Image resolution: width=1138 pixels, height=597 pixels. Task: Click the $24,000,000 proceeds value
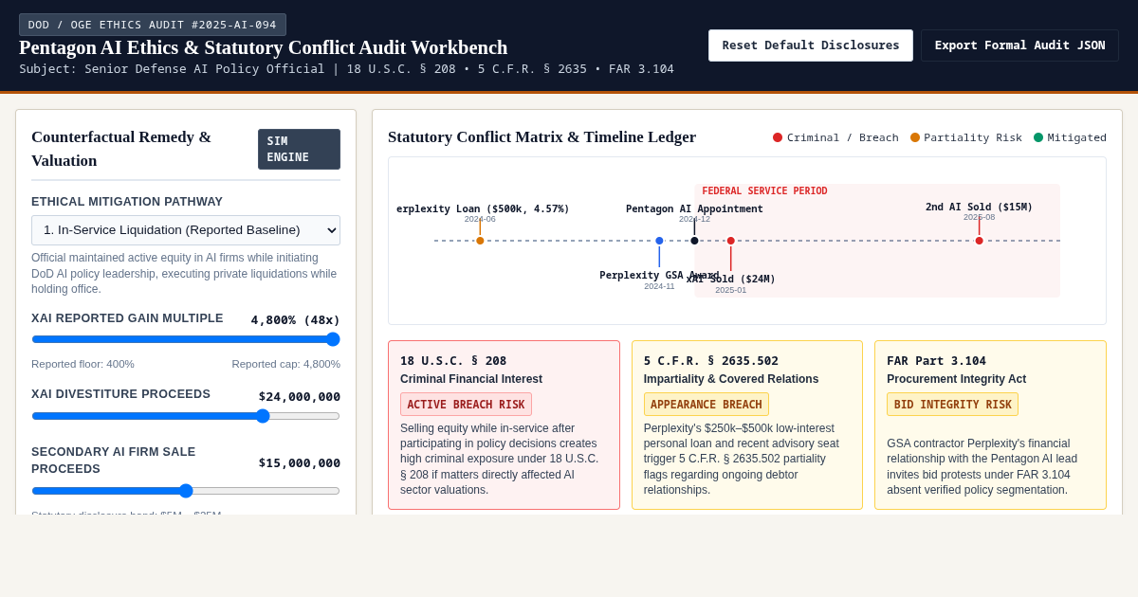click(x=300, y=396)
